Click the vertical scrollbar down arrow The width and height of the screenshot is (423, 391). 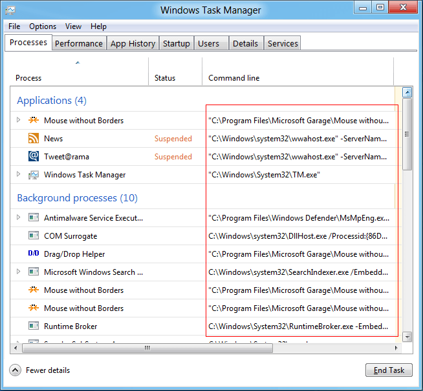(x=407, y=336)
